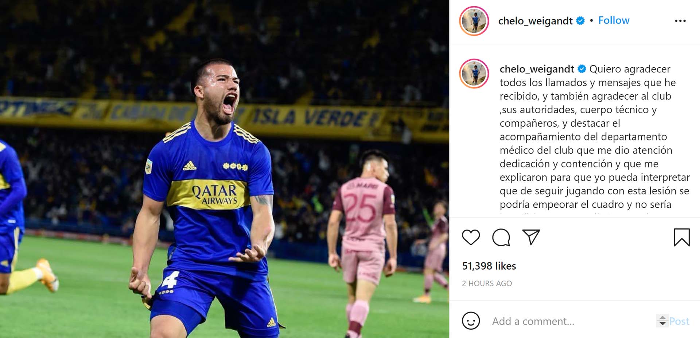This screenshot has width=700, height=338.
Task: Click the up arrow stepper beside Post
Action: click(662, 318)
